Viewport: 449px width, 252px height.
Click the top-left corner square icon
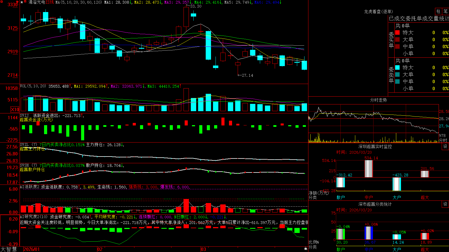tap(2, 2)
